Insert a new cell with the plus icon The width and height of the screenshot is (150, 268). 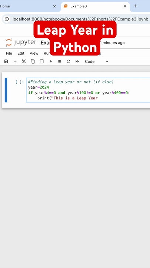coord(15,61)
